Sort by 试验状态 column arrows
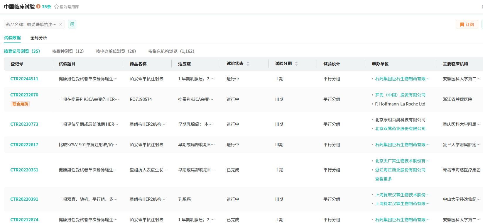This screenshot has height=223, width=483. click(x=248, y=64)
